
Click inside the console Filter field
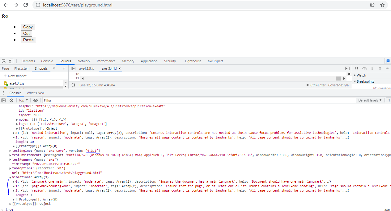(77, 100)
